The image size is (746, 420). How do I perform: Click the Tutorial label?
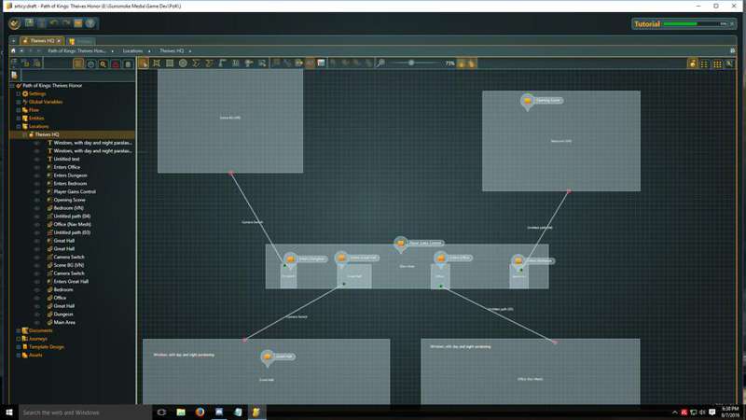647,24
